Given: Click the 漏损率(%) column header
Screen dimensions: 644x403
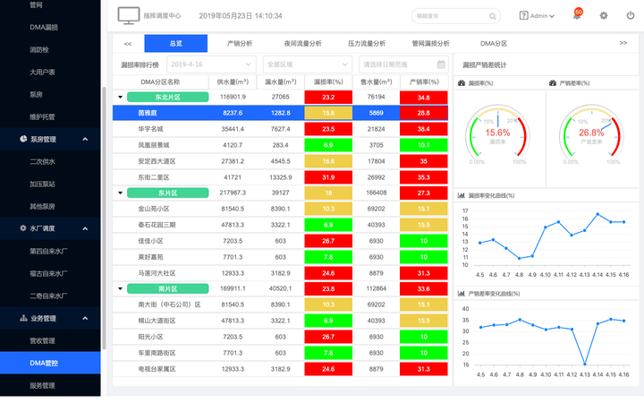Looking at the screenshot, I should 328,81.
